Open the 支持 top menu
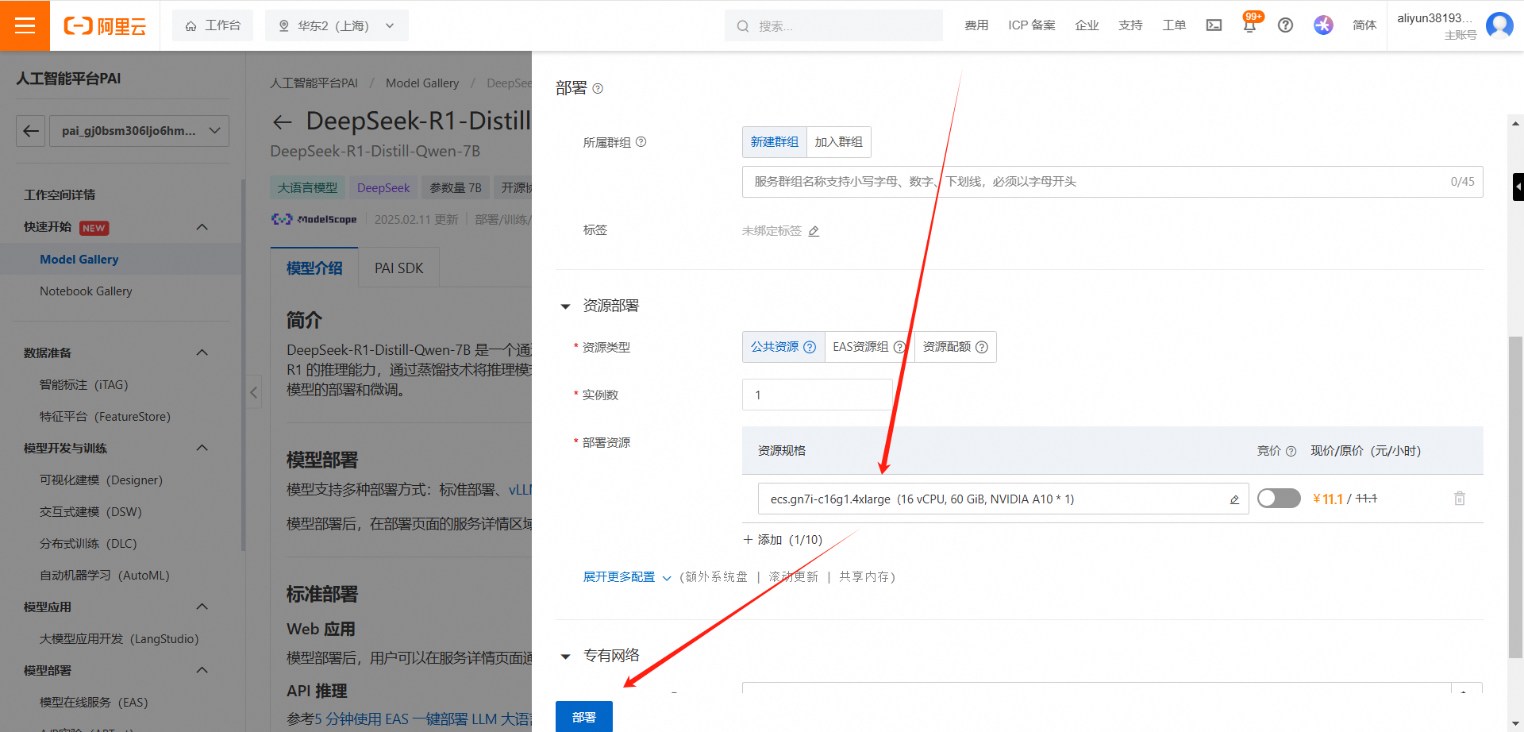This screenshot has height=732, width=1524. click(x=1130, y=25)
